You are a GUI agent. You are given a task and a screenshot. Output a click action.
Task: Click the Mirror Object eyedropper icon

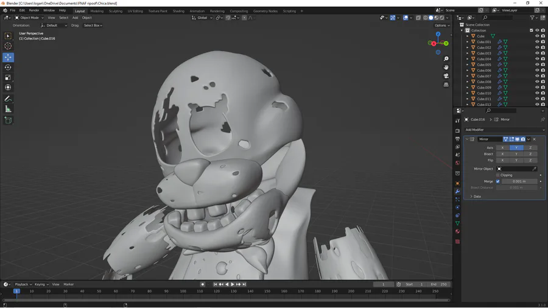point(535,169)
